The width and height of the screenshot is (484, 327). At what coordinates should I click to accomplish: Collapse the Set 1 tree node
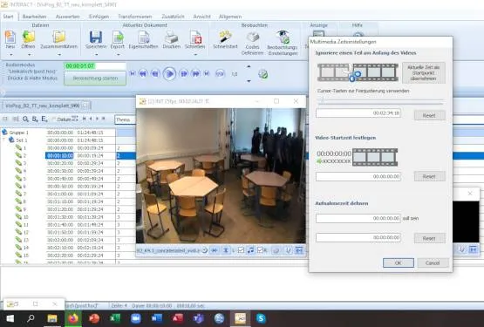(x=4, y=140)
